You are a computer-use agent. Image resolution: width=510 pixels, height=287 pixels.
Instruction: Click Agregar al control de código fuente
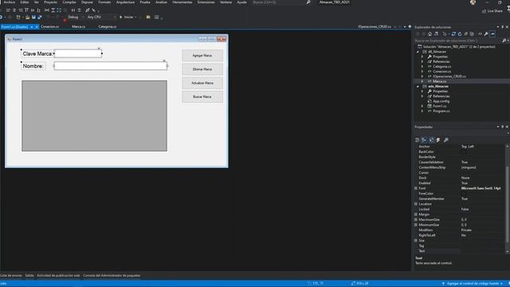pos(472,284)
